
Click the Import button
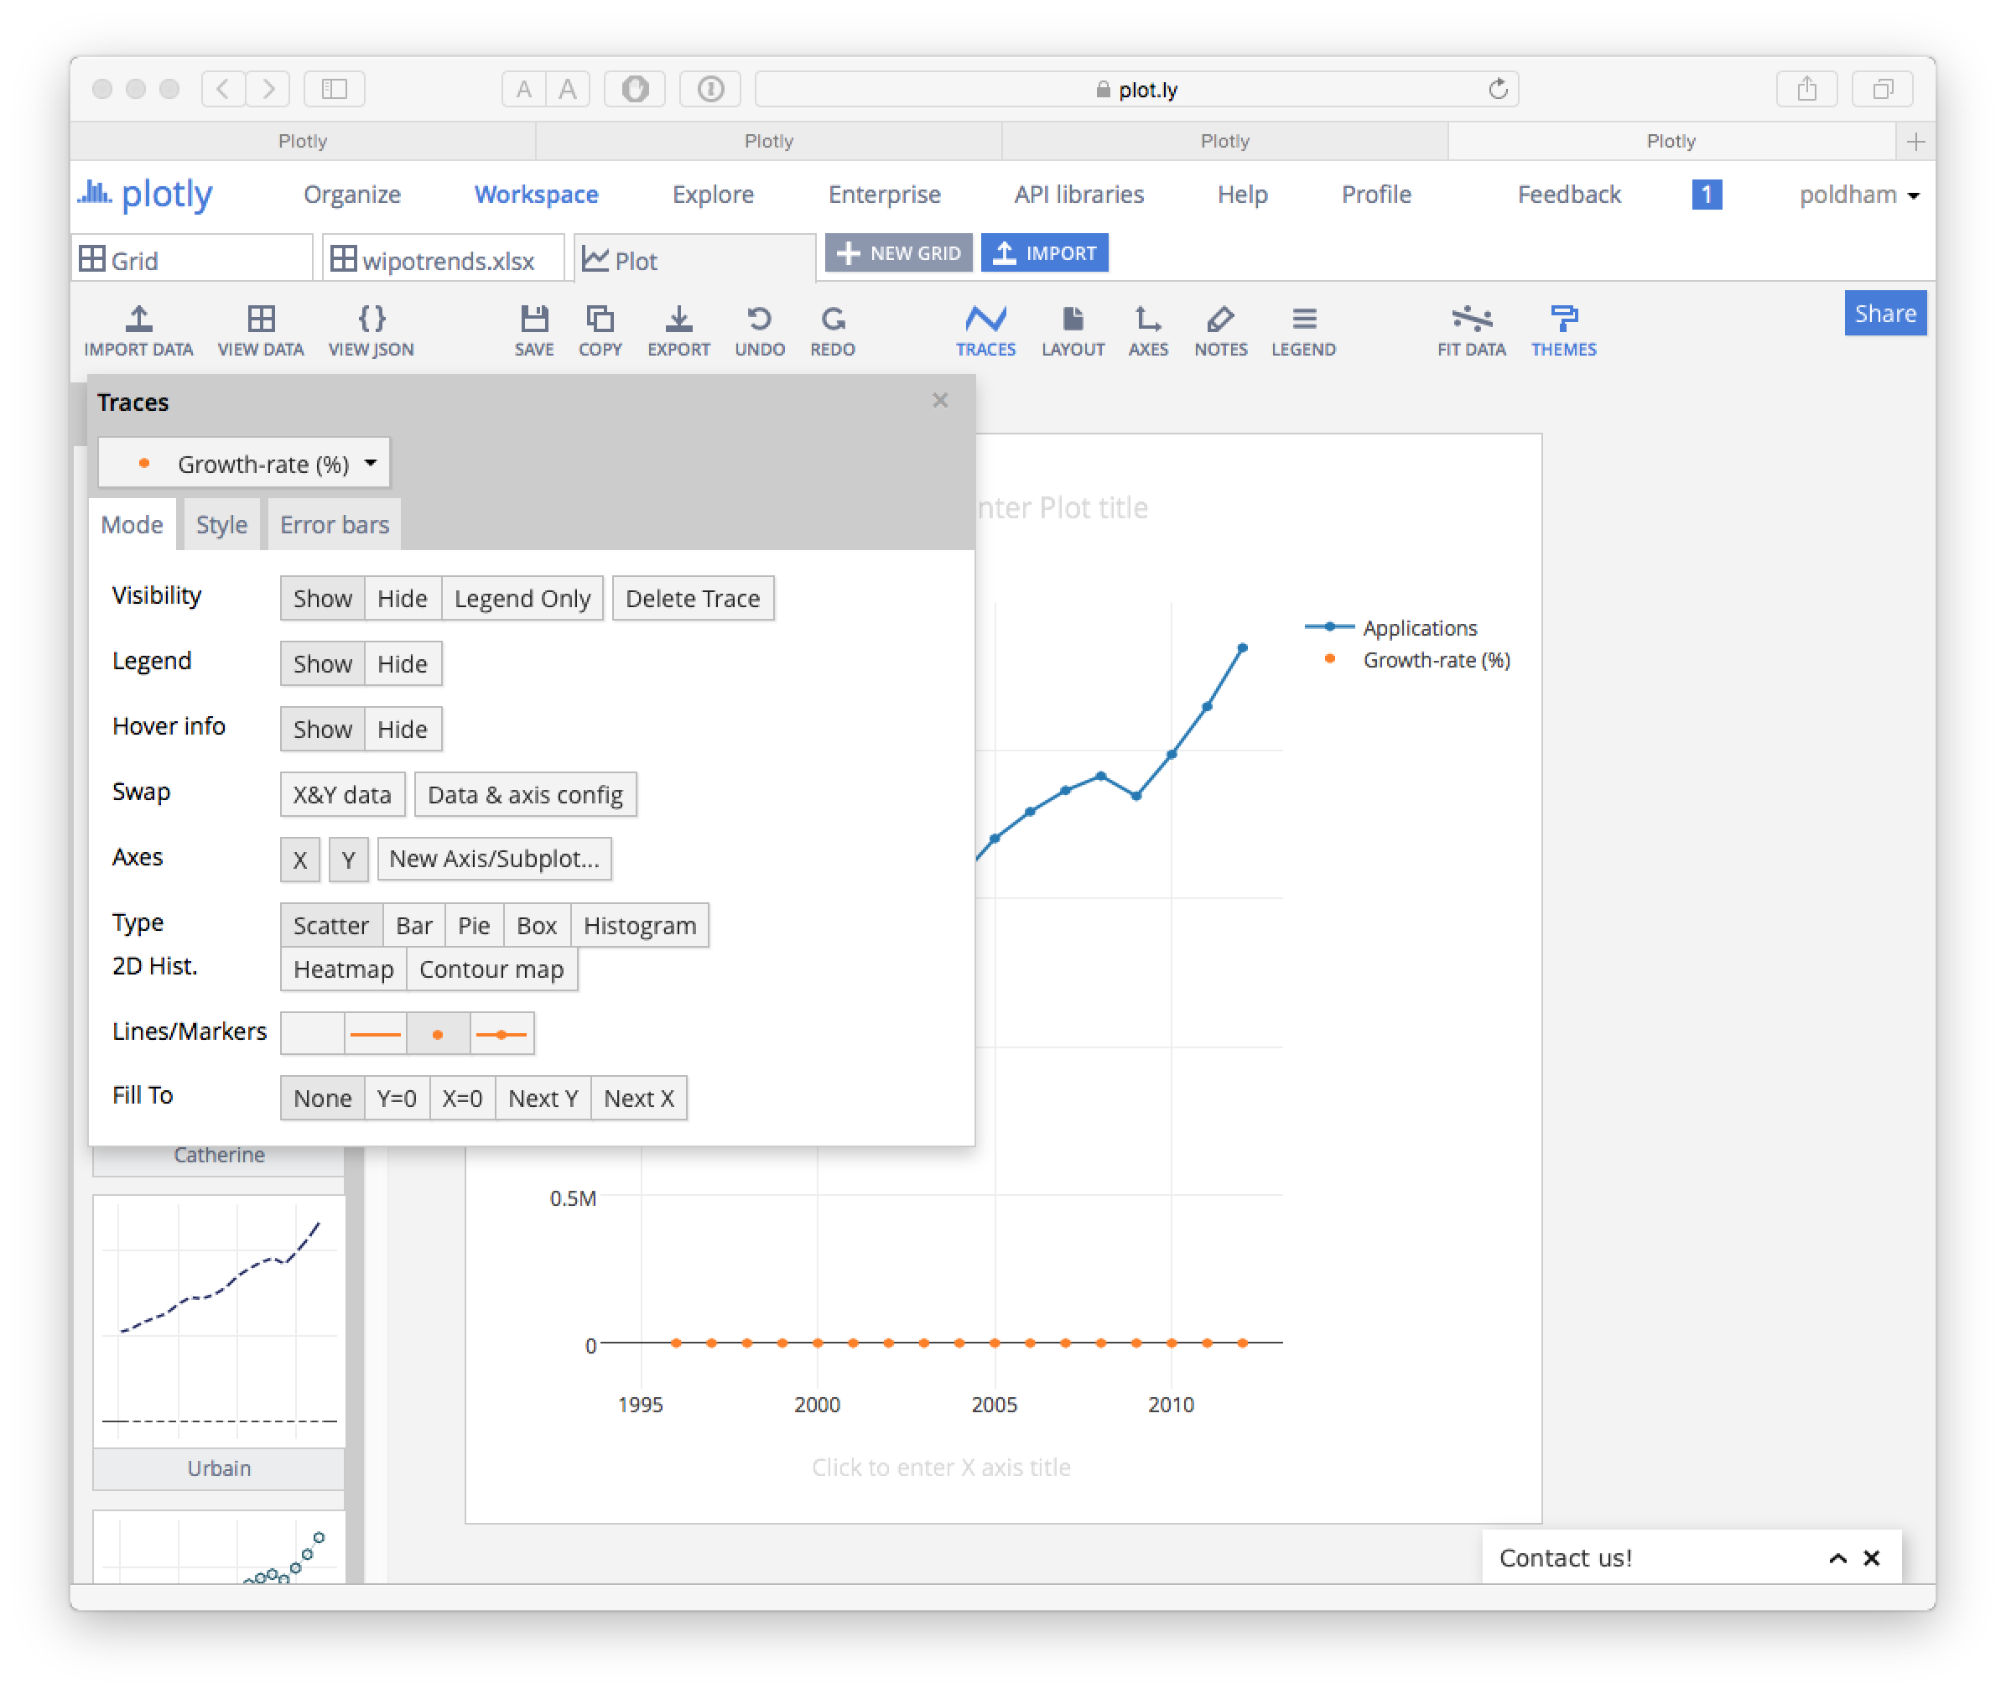tap(1045, 253)
